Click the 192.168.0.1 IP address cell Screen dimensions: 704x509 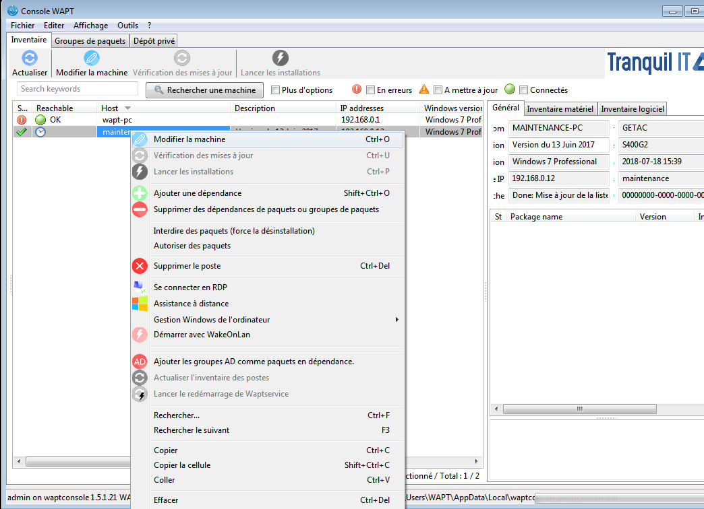(378, 120)
